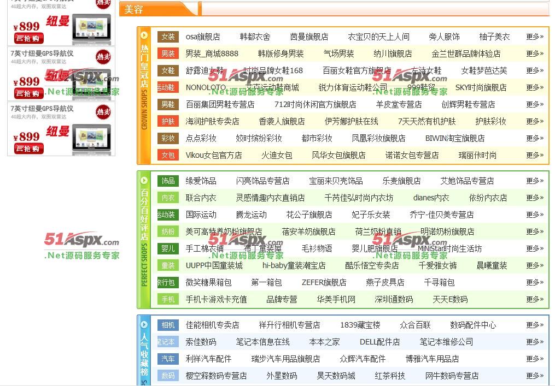The height and width of the screenshot is (386, 555).
Task: Choose the green 内衣 category tag
Action: 168,198
